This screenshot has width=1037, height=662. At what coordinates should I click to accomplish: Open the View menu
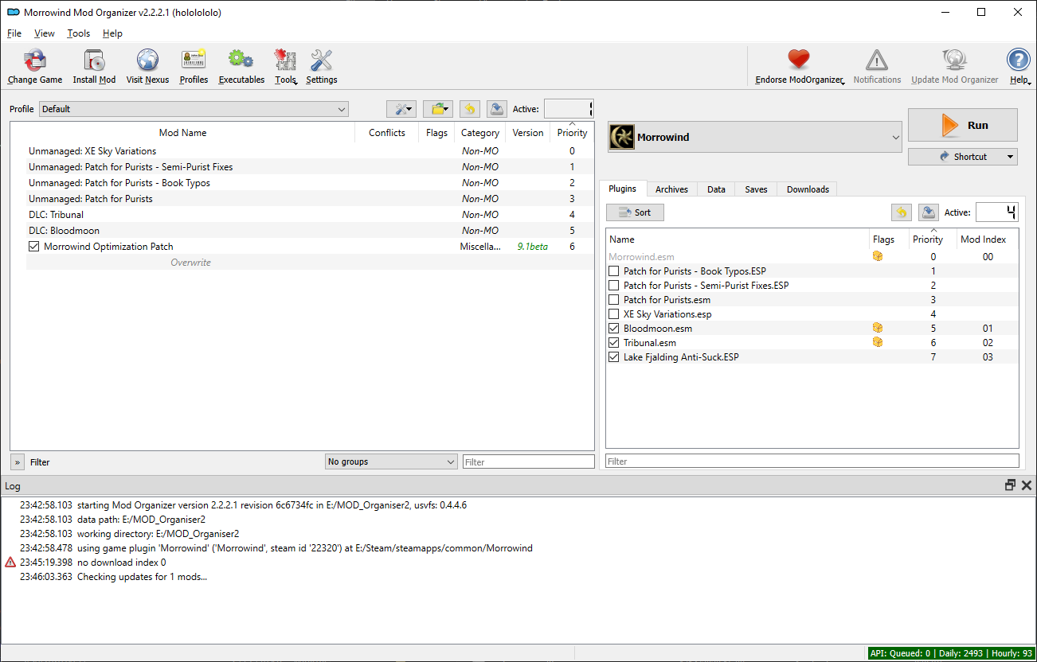(45, 33)
